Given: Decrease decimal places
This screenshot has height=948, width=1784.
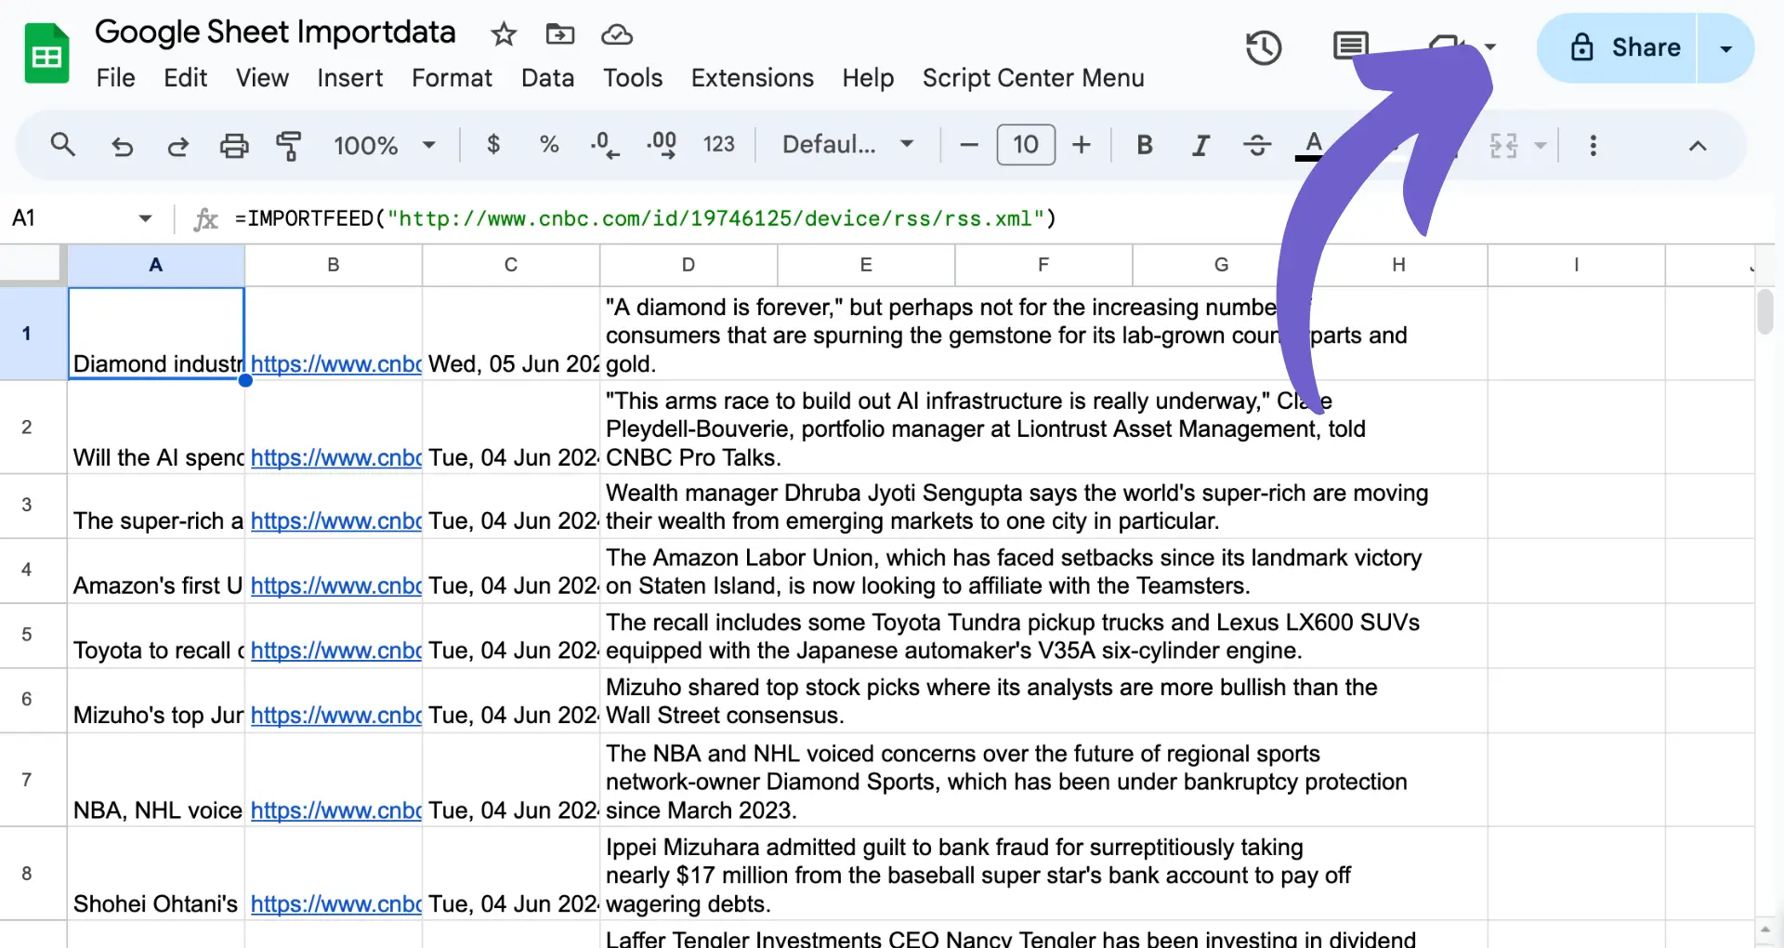Looking at the screenshot, I should click(x=605, y=145).
